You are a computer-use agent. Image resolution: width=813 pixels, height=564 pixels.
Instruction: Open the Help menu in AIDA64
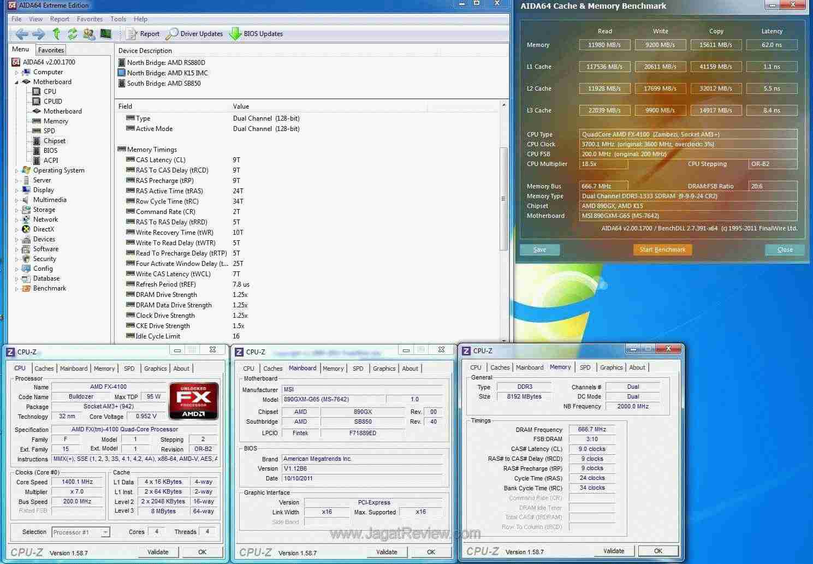(140, 19)
